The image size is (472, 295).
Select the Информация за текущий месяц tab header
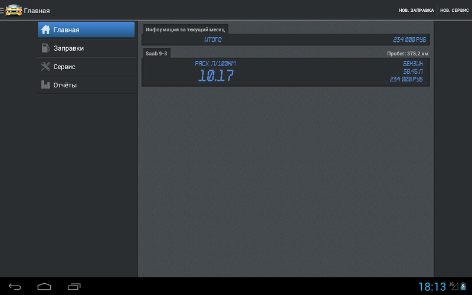tap(185, 29)
